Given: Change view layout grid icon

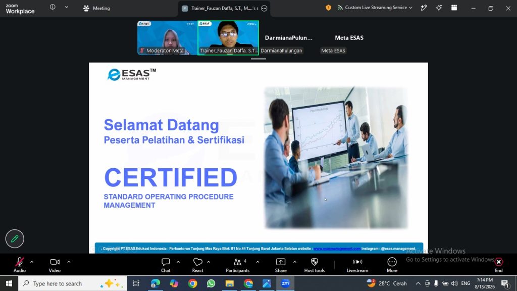Looking at the screenshot, I should pos(454,8).
